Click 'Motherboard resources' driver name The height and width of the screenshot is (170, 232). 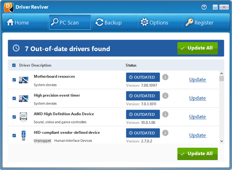click(54, 76)
